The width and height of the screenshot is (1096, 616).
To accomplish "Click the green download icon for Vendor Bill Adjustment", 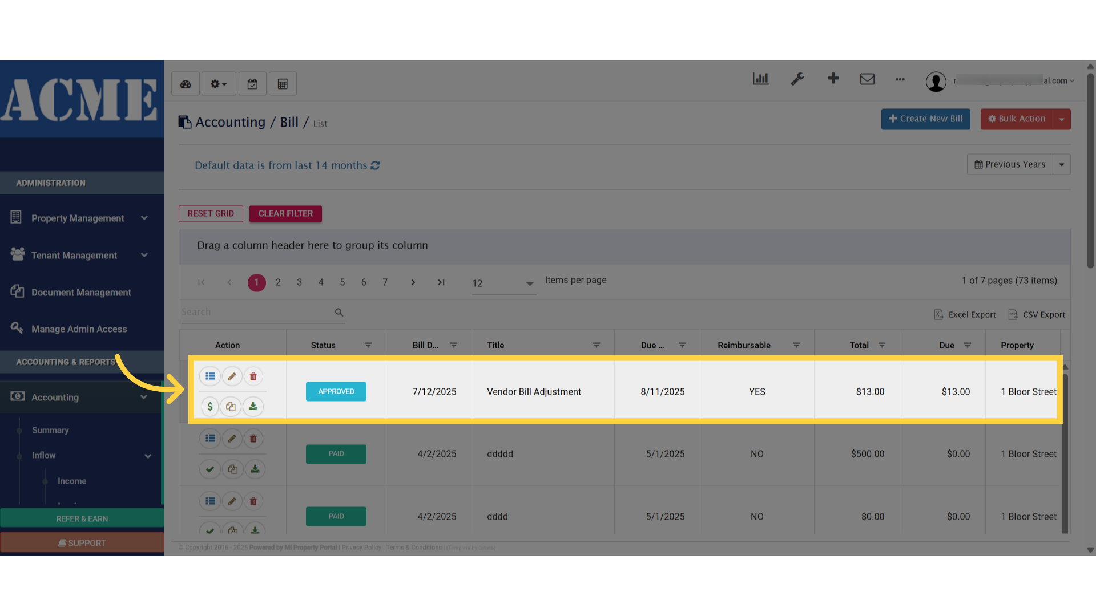I will [253, 407].
